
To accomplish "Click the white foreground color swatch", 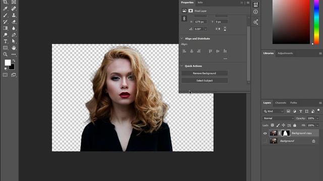I will click(x=8, y=62).
